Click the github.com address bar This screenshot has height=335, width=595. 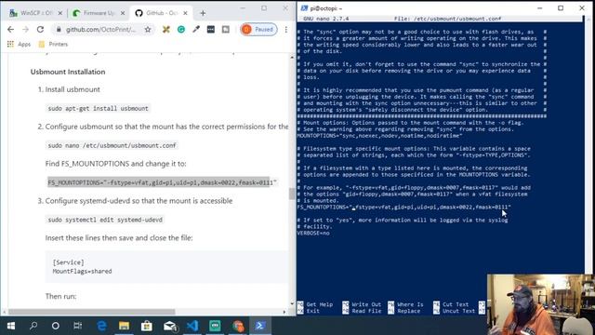tap(100, 29)
